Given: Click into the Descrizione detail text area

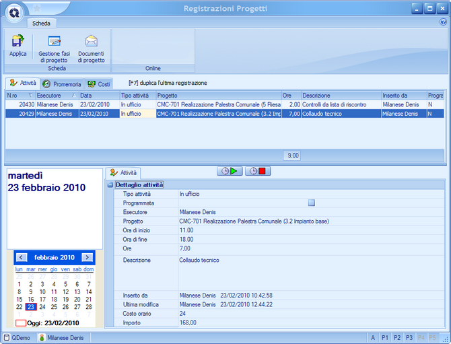Looking at the screenshot, I should pos(312,273).
